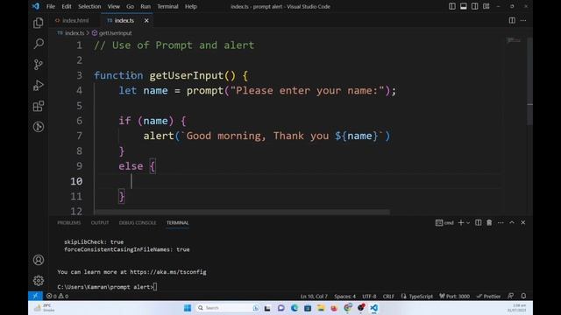Viewport: 561px width, 315px height.
Task: Open Run and Debug view
Action: pos(39,86)
